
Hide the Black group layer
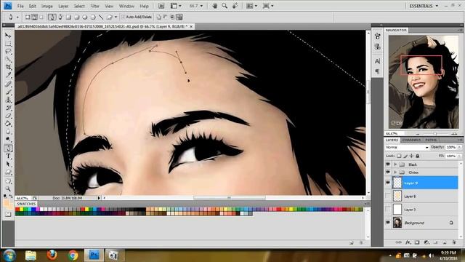coord(388,164)
